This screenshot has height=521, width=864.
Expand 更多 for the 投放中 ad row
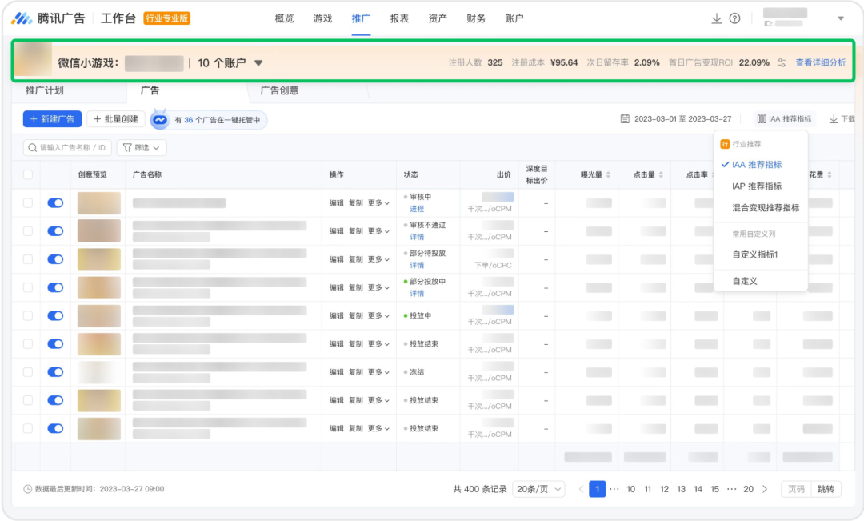[x=378, y=315]
